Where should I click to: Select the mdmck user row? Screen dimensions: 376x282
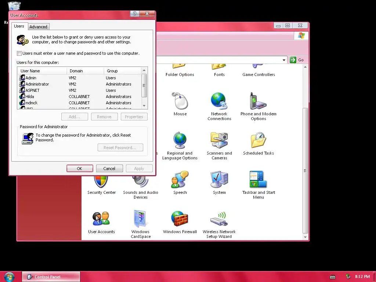pyautogui.click(x=80, y=103)
